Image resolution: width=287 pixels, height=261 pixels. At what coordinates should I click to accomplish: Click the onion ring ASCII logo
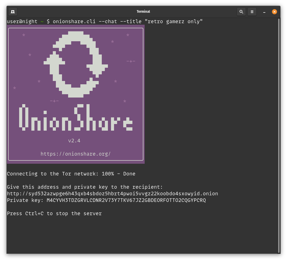76,64
